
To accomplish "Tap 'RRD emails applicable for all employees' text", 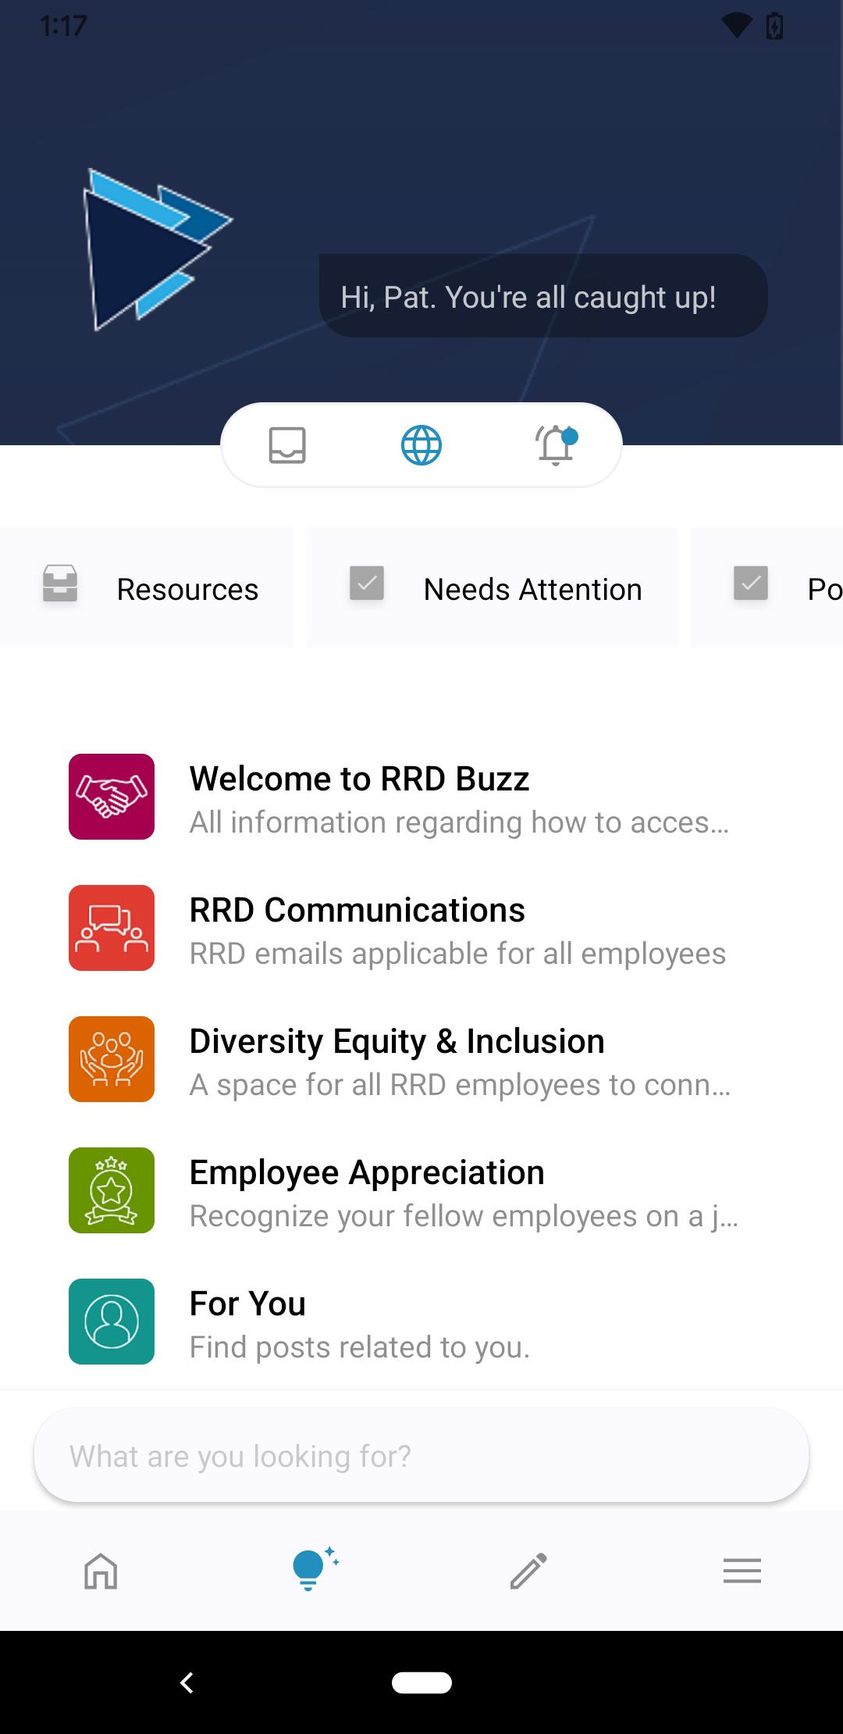I will tap(458, 954).
